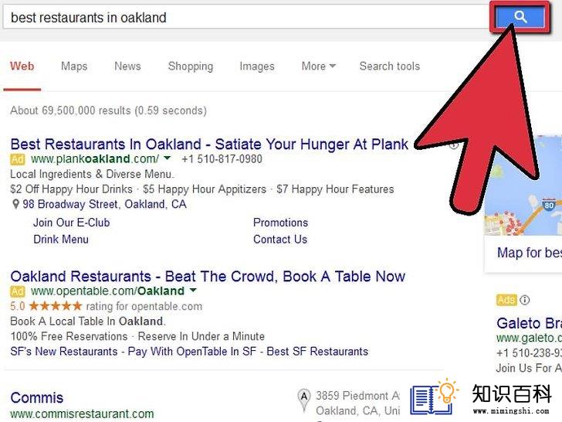Select the Shopping tab

(191, 66)
